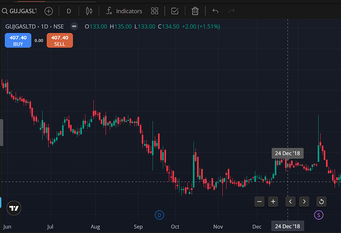Open the Indicators menu
Viewport: 341px width, 233px height.
pyautogui.click(x=124, y=11)
